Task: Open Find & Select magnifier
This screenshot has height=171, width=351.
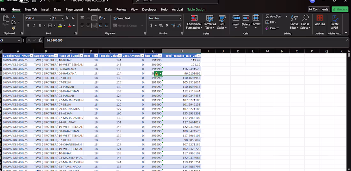Action: [x=305, y=22]
